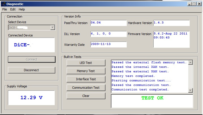Run the LED Test
This screenshot has width=203, height=115.
coord(86,63)
